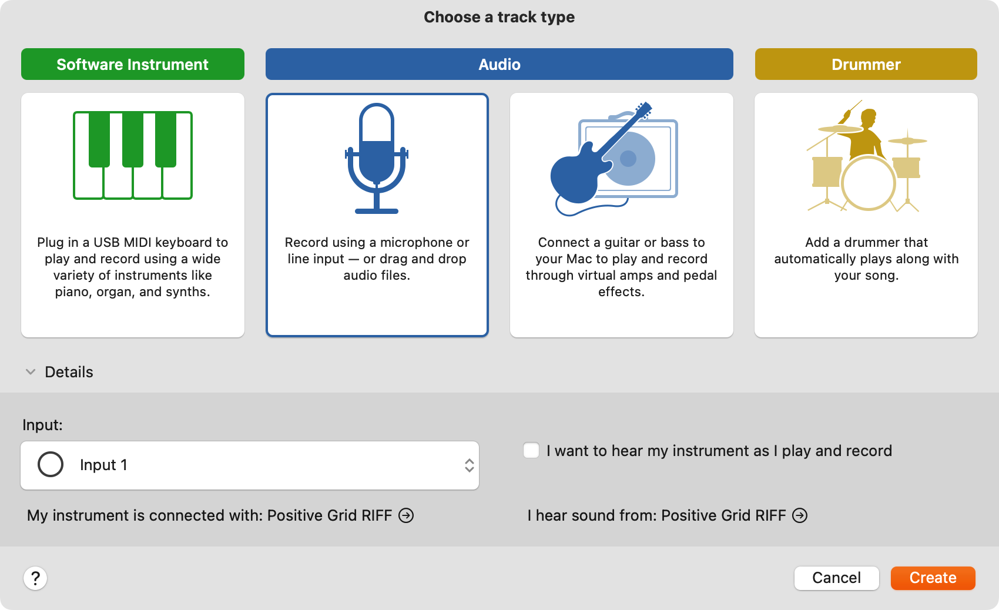Click the blue Audio header

tap(499, 64)
